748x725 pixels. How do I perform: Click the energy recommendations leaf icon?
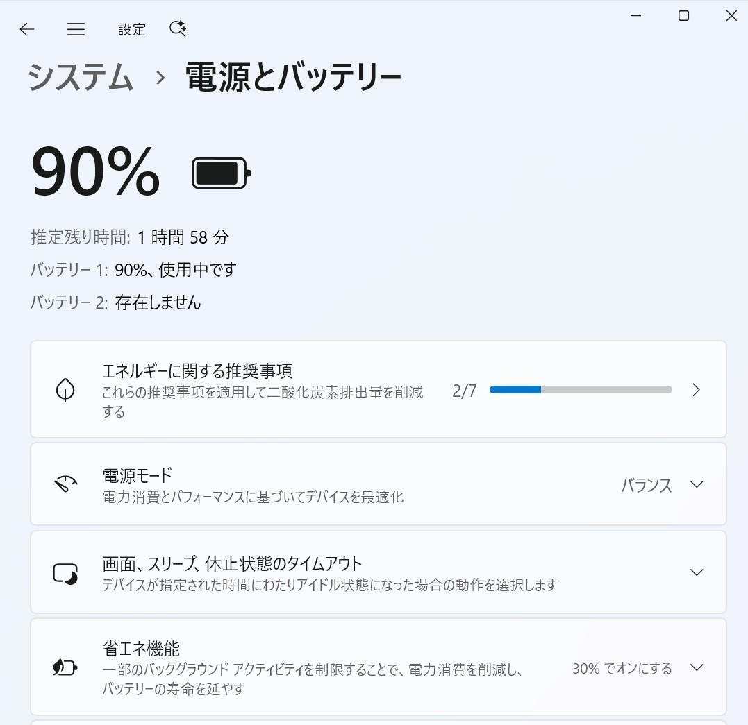point(65,389)
